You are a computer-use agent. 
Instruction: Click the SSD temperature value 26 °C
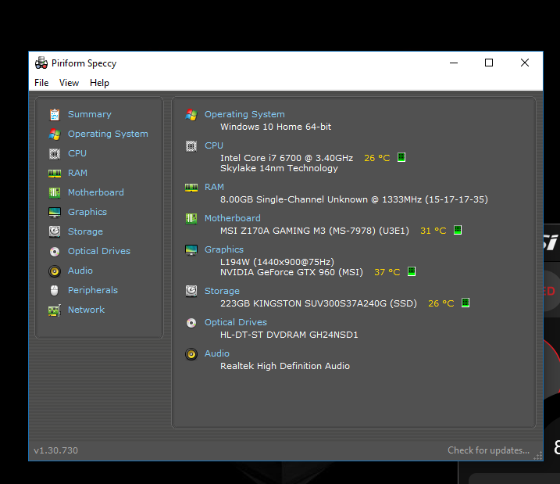click(441, 304)
